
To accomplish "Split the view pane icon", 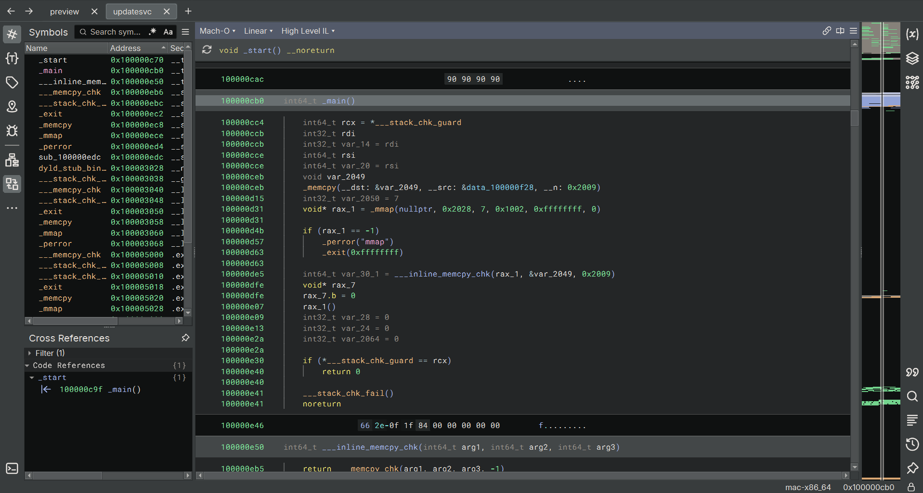I will (840, 31).
